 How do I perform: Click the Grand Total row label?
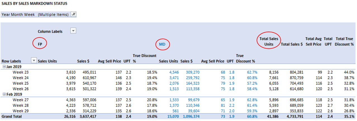tap(12, 116)
